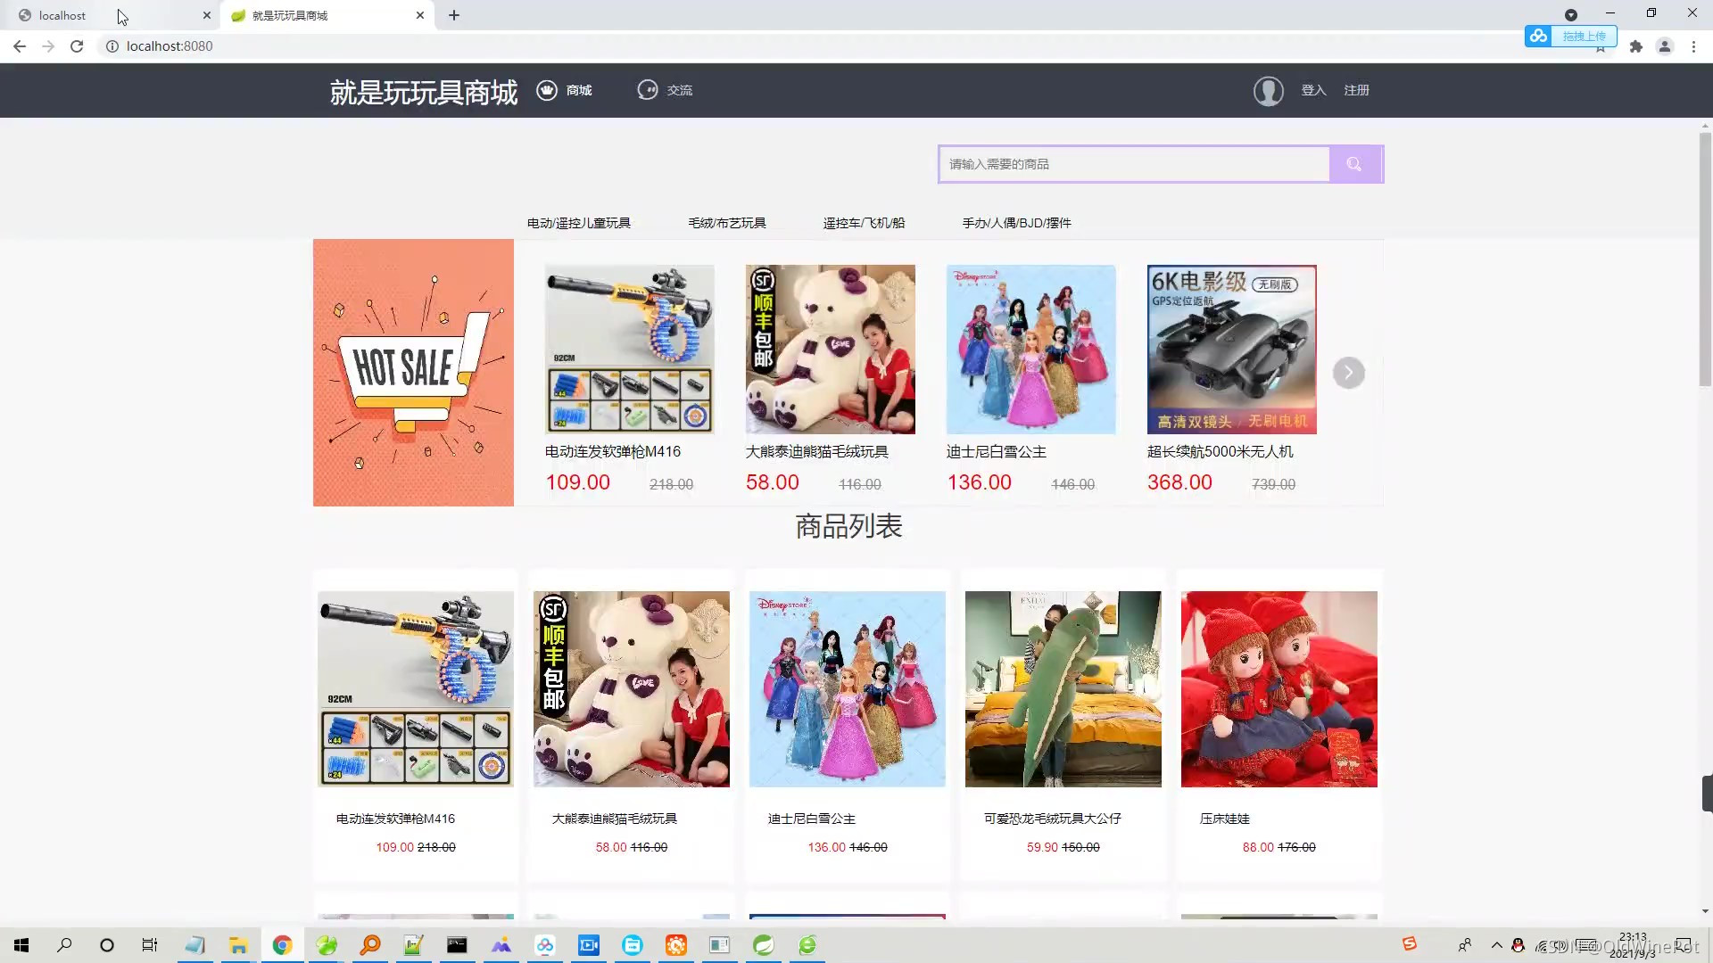Open the 压床娃娃 product thumbnail
The height and width of the screenshot is (963, 1713).
coord(1279,689)
